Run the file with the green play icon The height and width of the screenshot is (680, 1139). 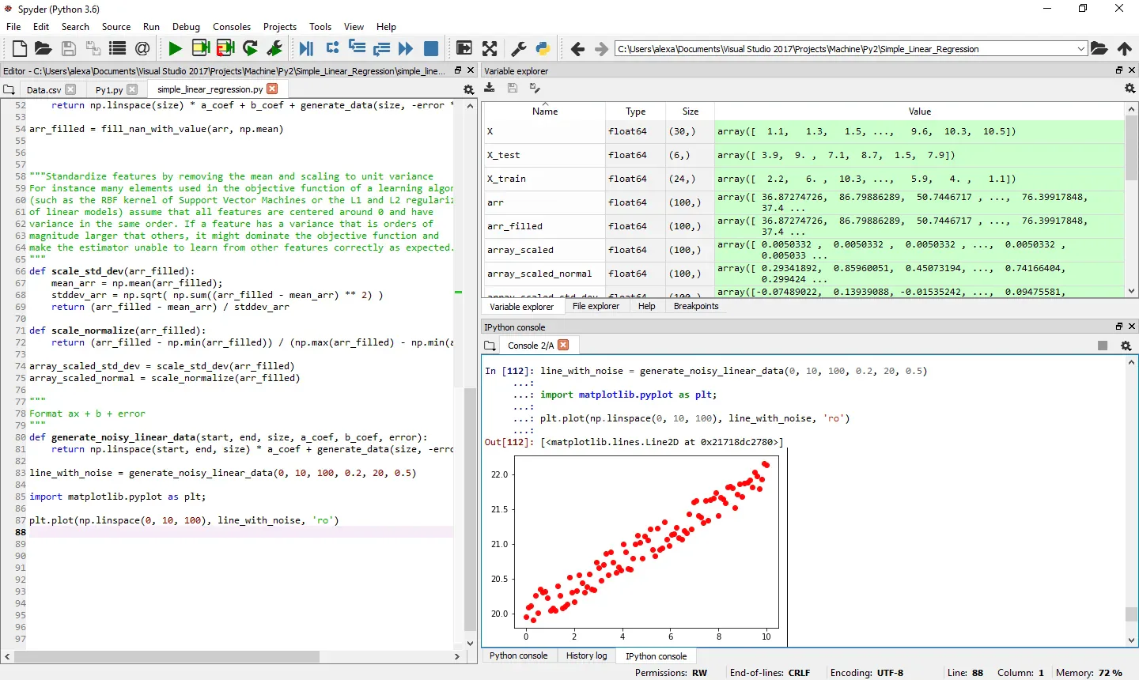coord(176,49)
